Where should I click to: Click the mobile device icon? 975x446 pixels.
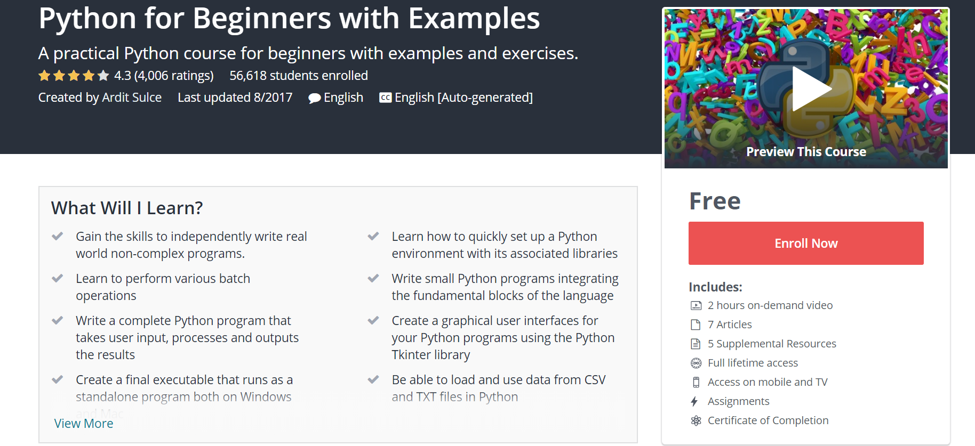pyautogui.click(x=696, y=382)
